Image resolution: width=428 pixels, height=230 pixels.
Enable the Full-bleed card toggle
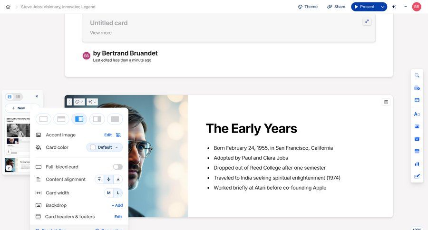(x=117, y=167)
